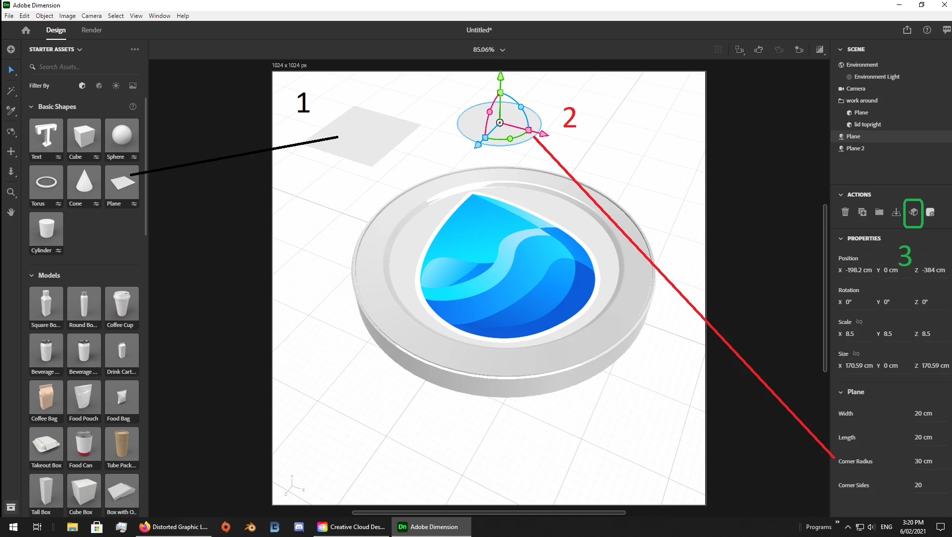Open the File menu
Image resolution: width=952 pixels, height=537 pixels.
click(9, 16)
